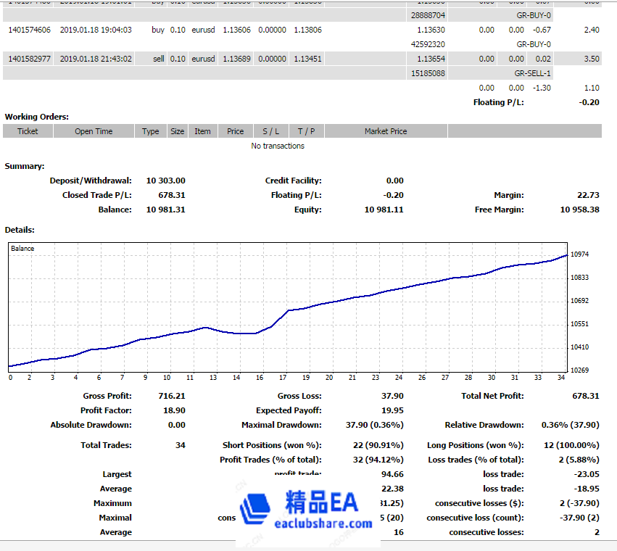
Task: Click the Market Price column header
Action: (x=386, y=131)
